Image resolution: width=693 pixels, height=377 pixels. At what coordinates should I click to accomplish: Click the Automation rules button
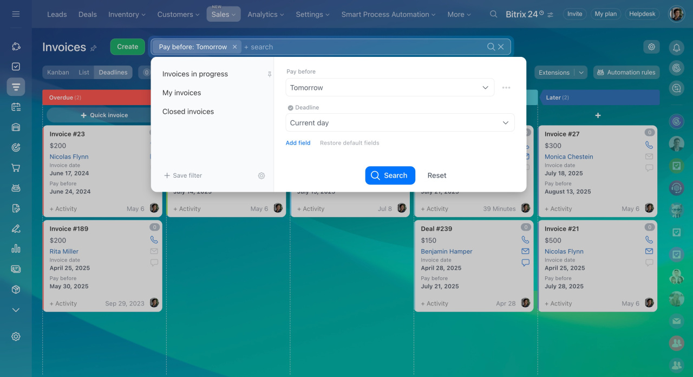point(626,73)
